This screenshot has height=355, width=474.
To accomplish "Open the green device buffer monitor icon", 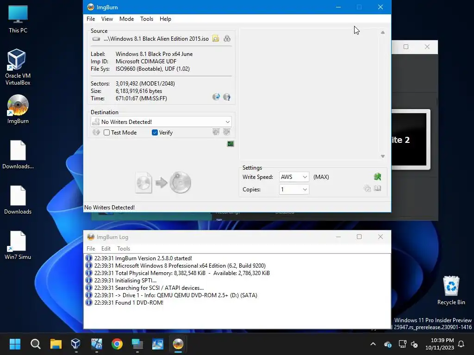I will (x=231, y=144).
